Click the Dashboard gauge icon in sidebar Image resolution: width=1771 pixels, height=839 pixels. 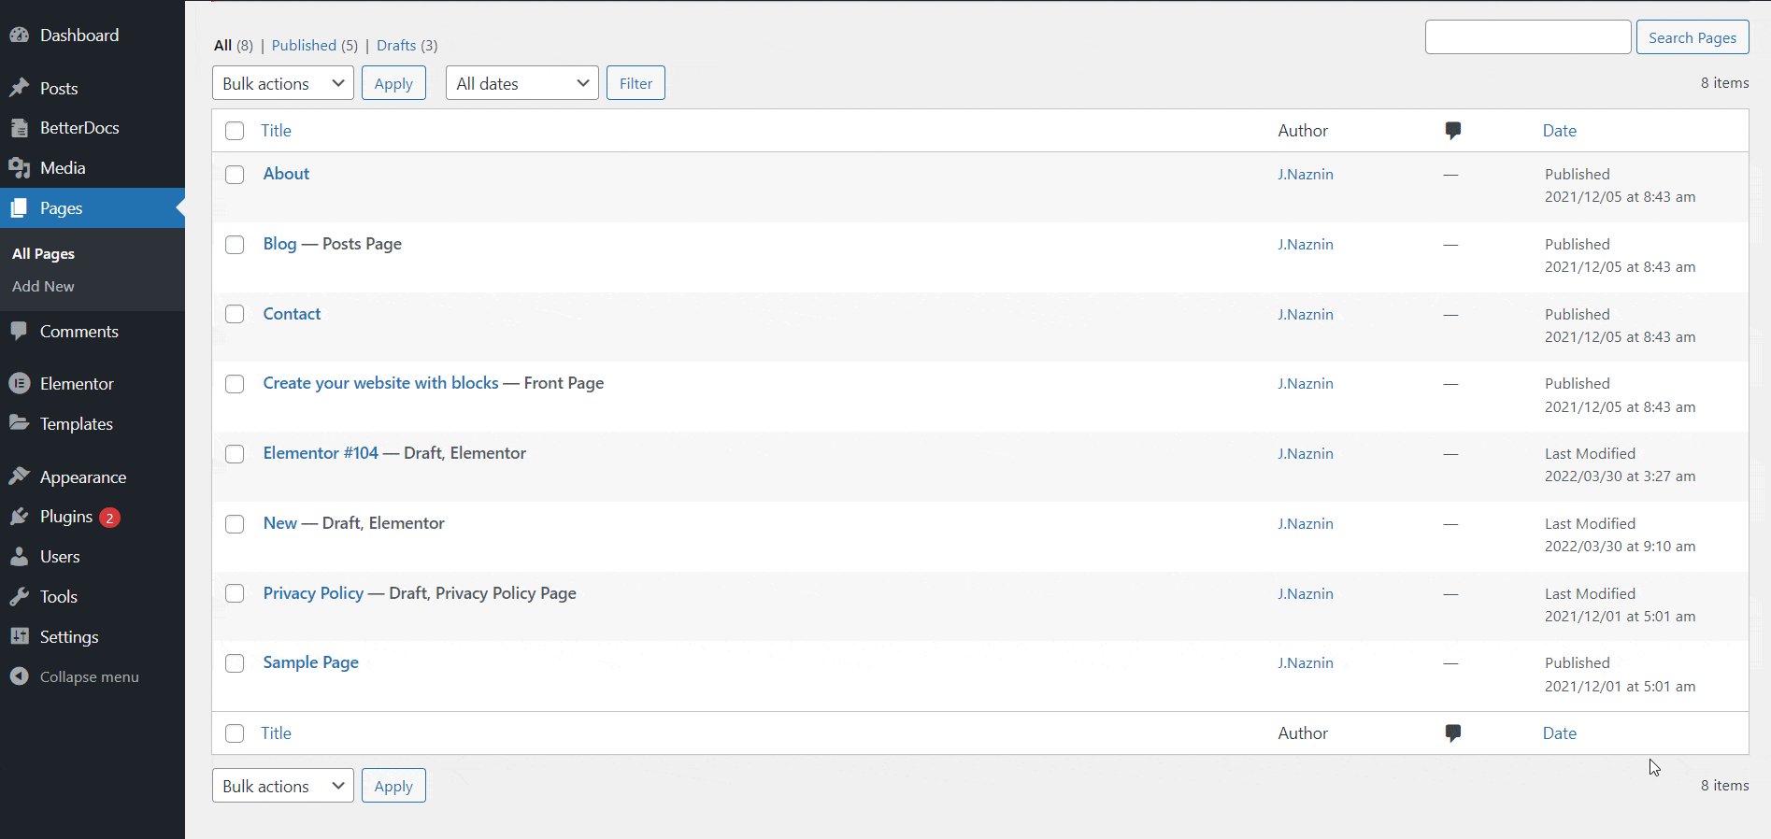point(19,36)
